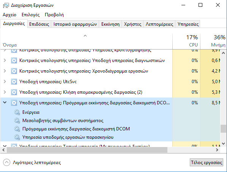
Task: Click the Task Manager title bar icon
Action: [x=6, y=5]
